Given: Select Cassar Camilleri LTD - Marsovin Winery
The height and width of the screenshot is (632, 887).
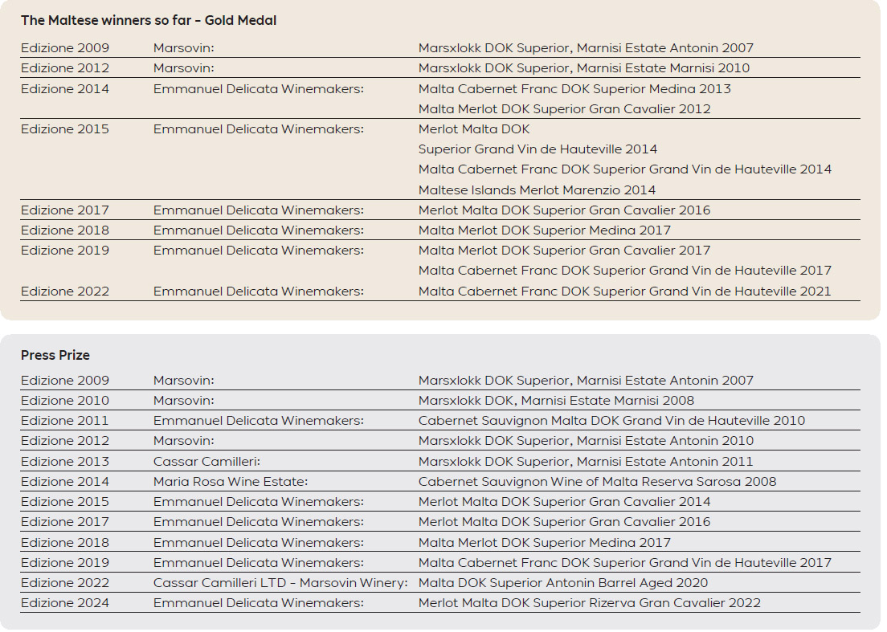Looking at the screenshot, I should [x=280, y=583].
